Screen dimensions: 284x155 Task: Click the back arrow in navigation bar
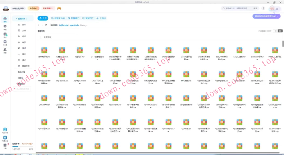(x=39, y=25)
